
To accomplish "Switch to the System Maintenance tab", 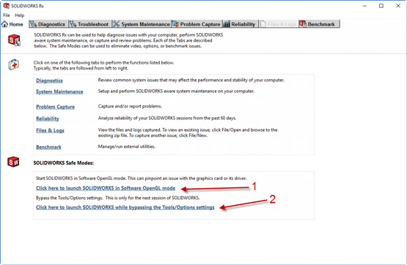I will click(x=142, y=24).
